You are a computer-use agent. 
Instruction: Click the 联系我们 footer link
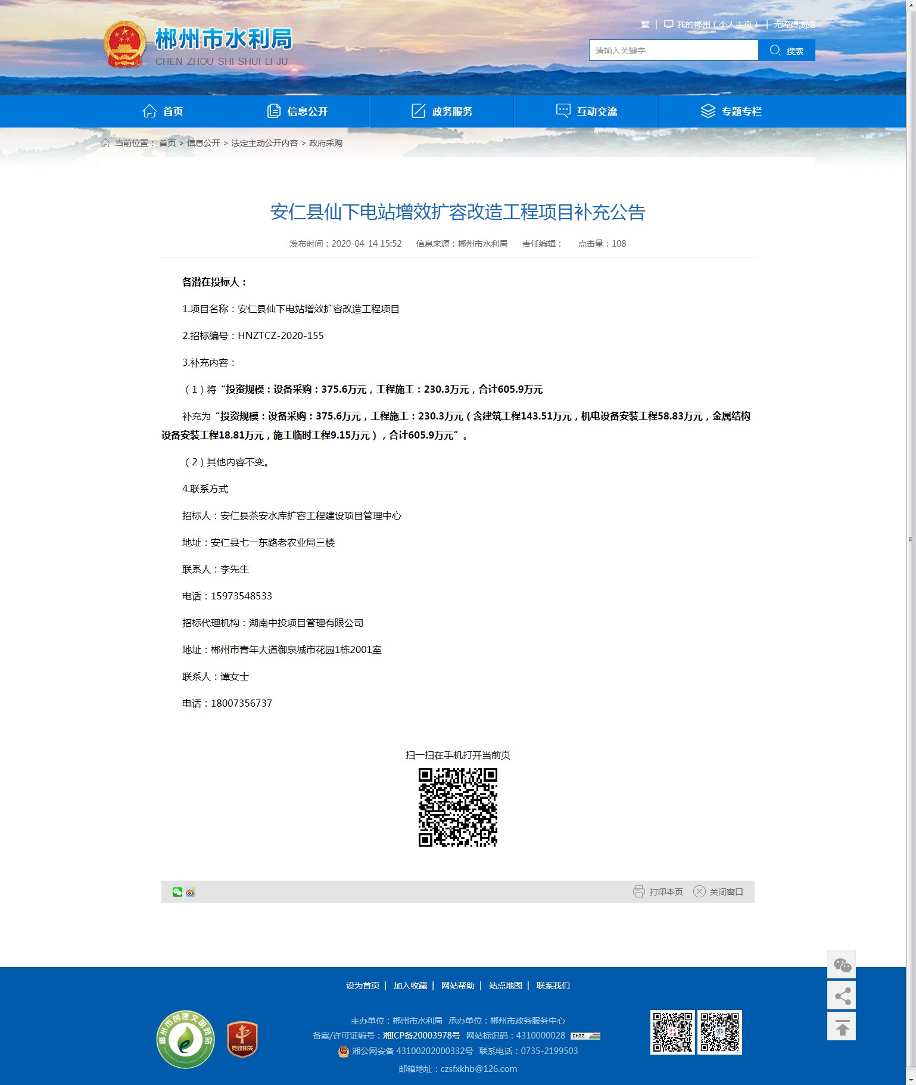coord(553,985)
